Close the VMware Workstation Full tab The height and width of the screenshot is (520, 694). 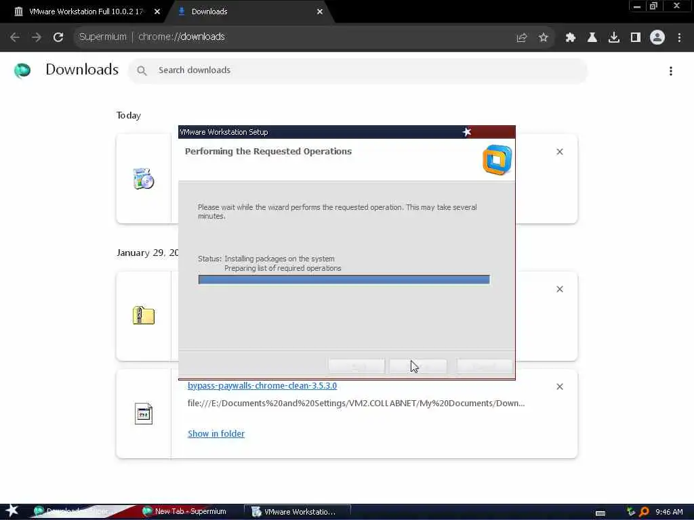tap(157, 12)
